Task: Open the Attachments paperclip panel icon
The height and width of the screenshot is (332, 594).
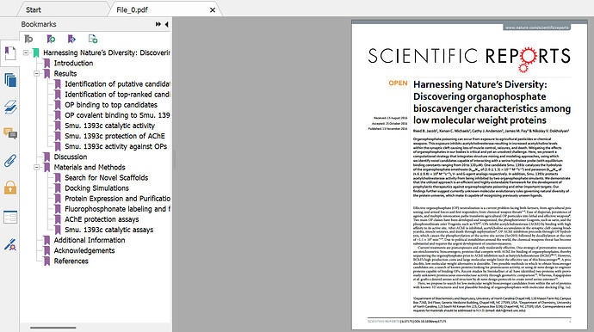Action: point(10,161)
